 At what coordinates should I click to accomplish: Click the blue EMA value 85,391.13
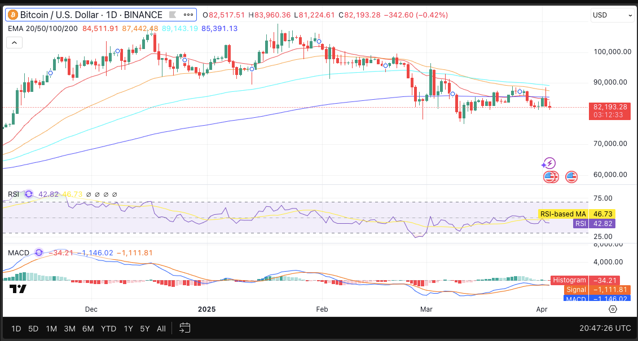click(x=219, y=28)
